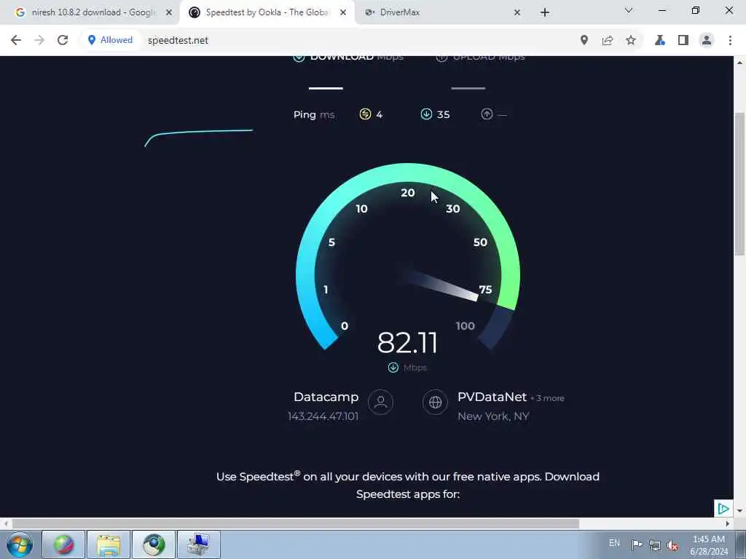Click the 82.11 speed reading
The image size is (746, 559).
[407, 342]
